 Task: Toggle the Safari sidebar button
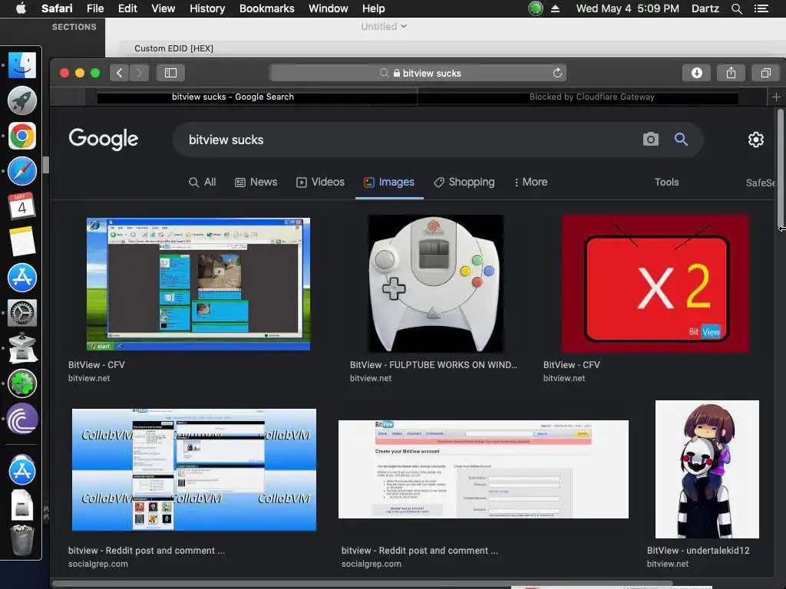click(x=170, y=73)
